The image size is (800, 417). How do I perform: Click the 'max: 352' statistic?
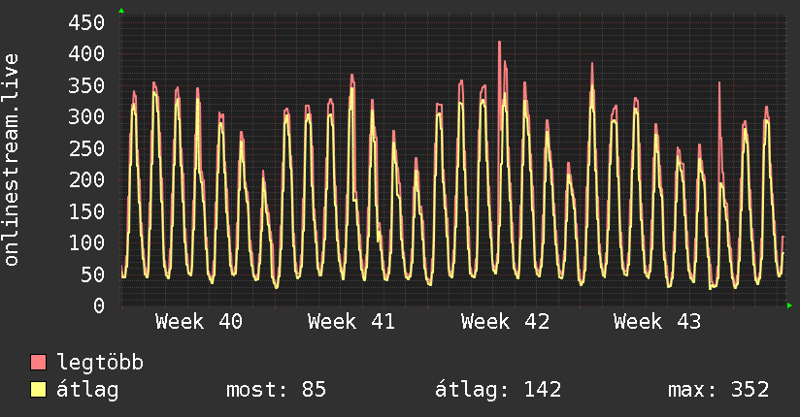point(718,390)
